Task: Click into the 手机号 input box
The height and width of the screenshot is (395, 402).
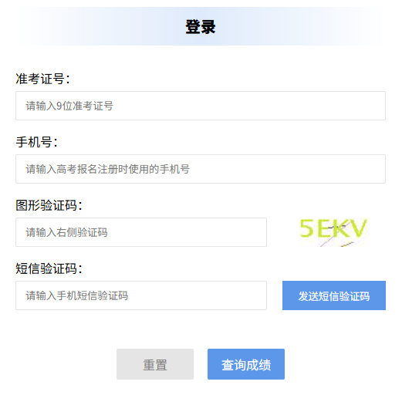Action: pyautogui.click(x=201, y=169)
